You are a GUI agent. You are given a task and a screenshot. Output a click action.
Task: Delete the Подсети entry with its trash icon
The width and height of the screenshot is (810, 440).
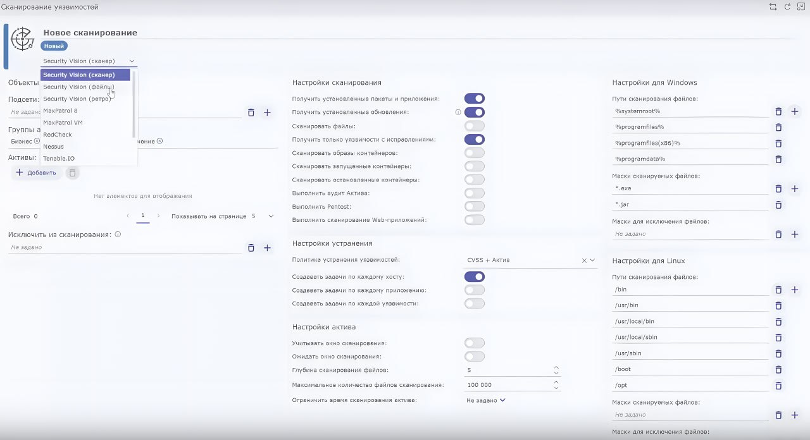[x=251, y=113]
